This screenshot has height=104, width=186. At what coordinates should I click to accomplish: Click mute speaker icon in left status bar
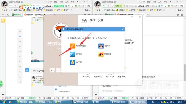tap(78, 98)
